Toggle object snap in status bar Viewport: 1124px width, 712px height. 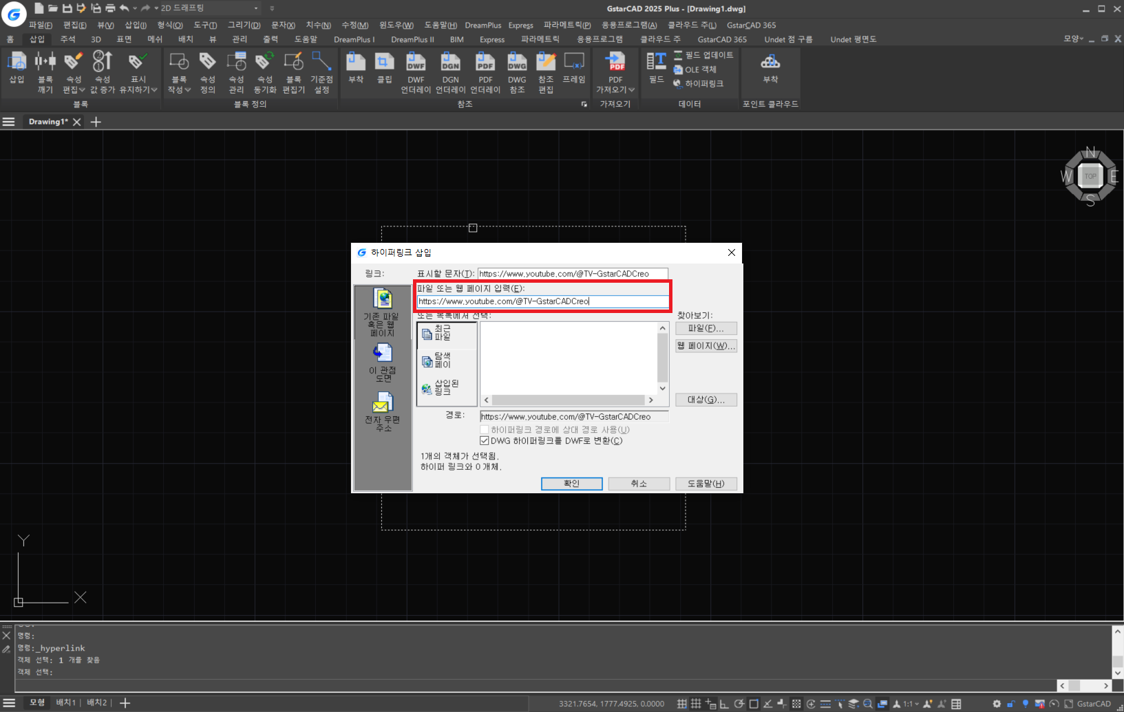[754, 704]
